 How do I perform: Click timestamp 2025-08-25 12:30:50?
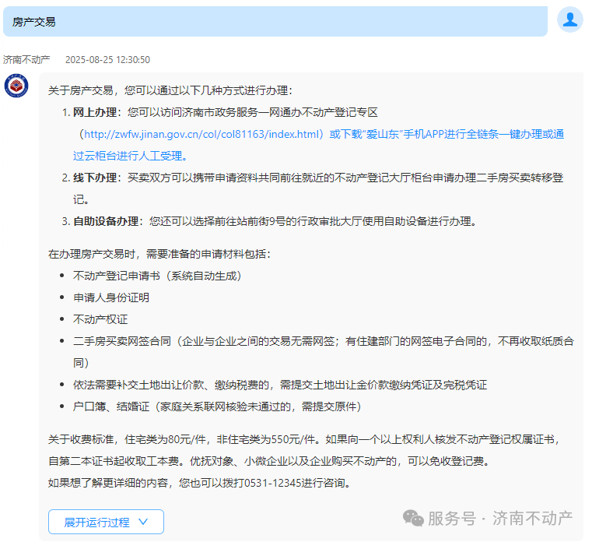(107, 60)
